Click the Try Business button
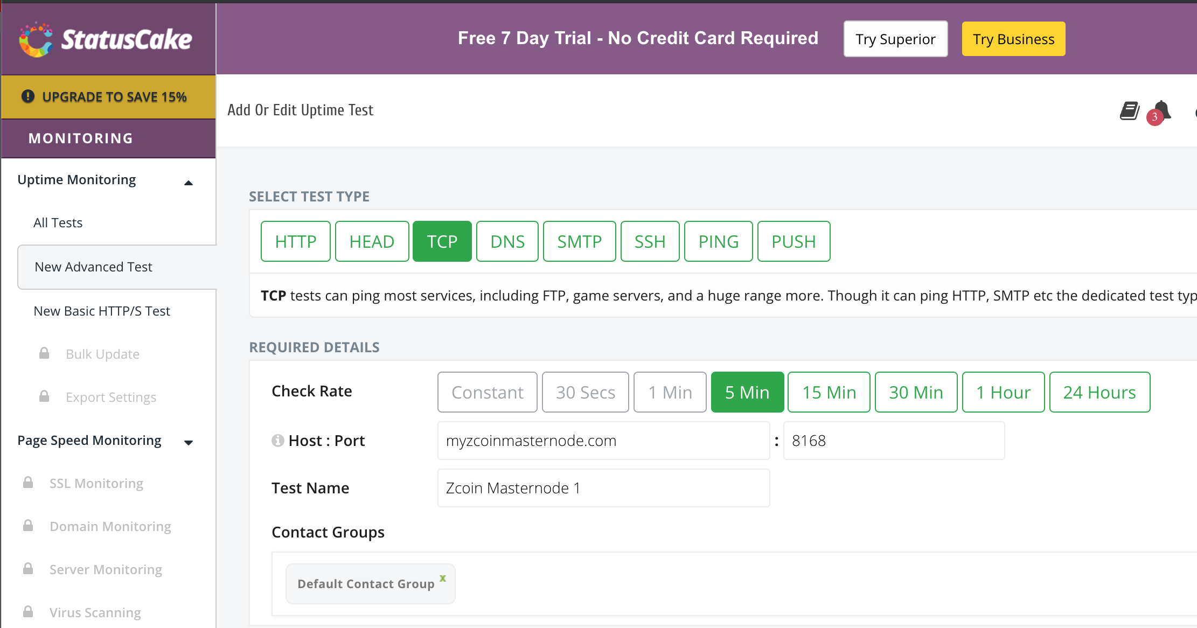 pos(1013,38)
